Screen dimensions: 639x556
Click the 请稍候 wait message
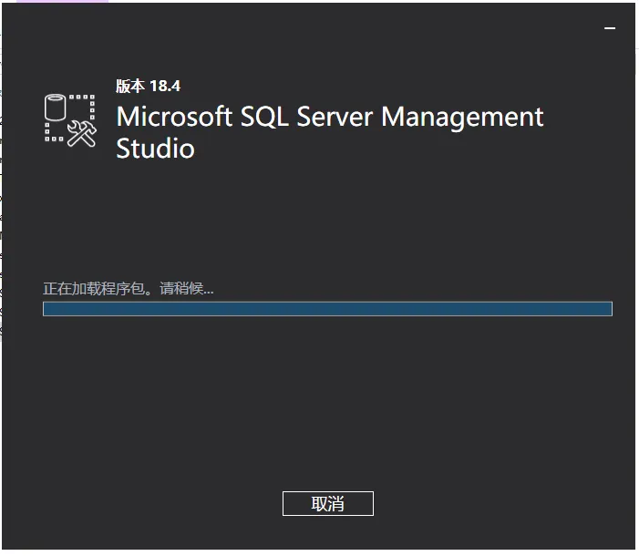click(186, 289)
